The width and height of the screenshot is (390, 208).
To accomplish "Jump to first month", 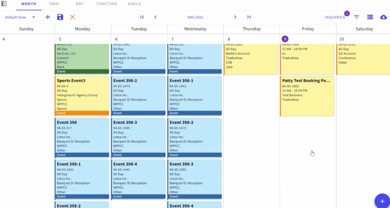I will (142, 17).
